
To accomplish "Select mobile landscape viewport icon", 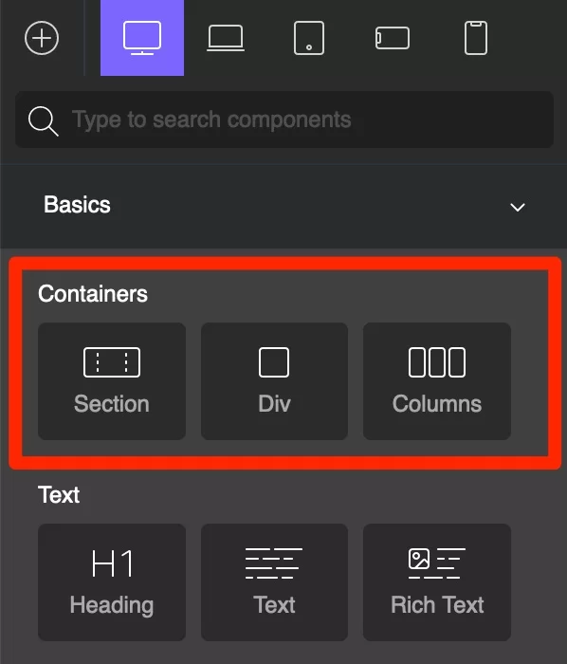I will tap(393, 38).
